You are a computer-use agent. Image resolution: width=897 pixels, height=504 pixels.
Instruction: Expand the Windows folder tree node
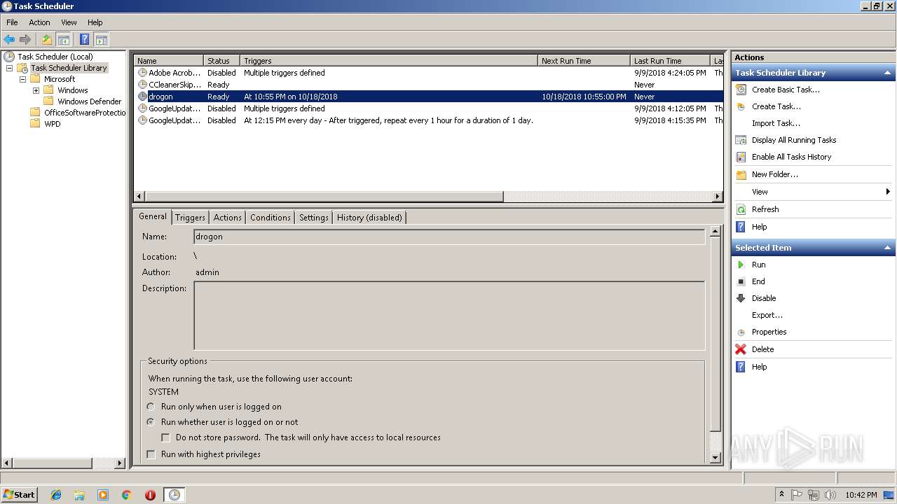[36, 90]
